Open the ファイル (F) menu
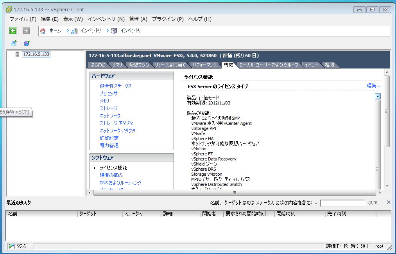This screenshot has height=254, width=396. click(x=23, y=19)
